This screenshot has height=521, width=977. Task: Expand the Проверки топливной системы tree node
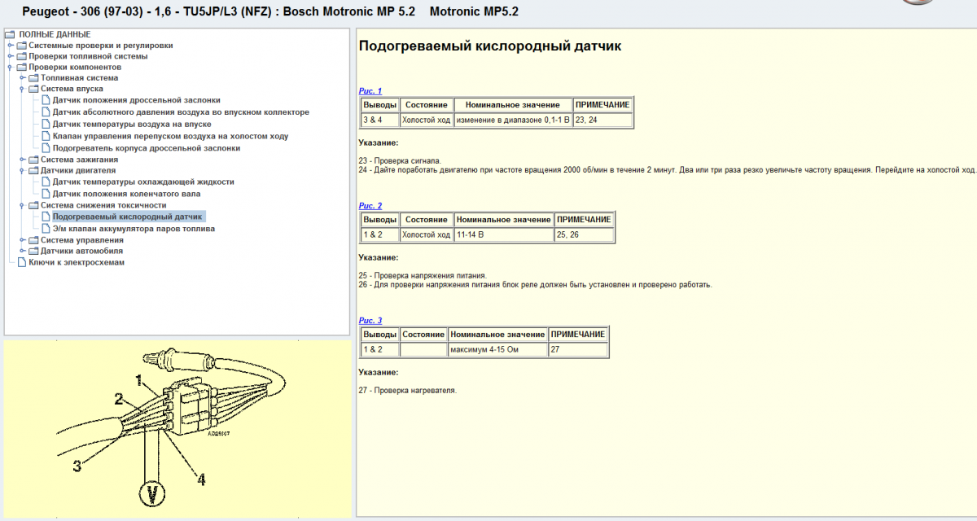[11, 57]
